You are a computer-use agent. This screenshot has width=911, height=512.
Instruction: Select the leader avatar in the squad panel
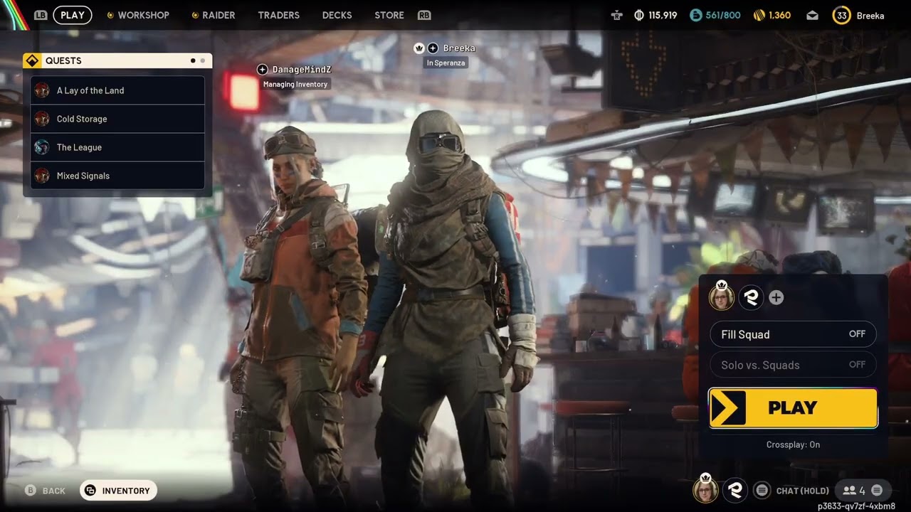[721, 297]
